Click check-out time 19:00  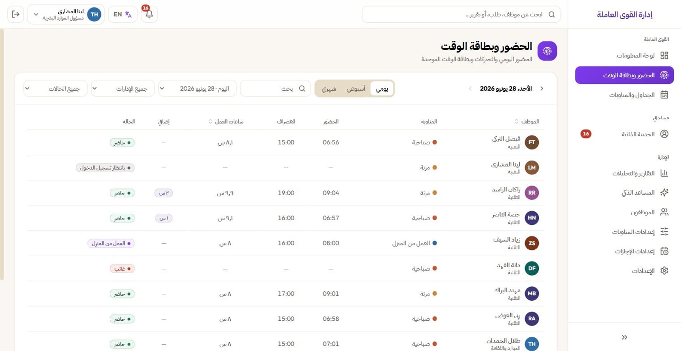point(286,193)
